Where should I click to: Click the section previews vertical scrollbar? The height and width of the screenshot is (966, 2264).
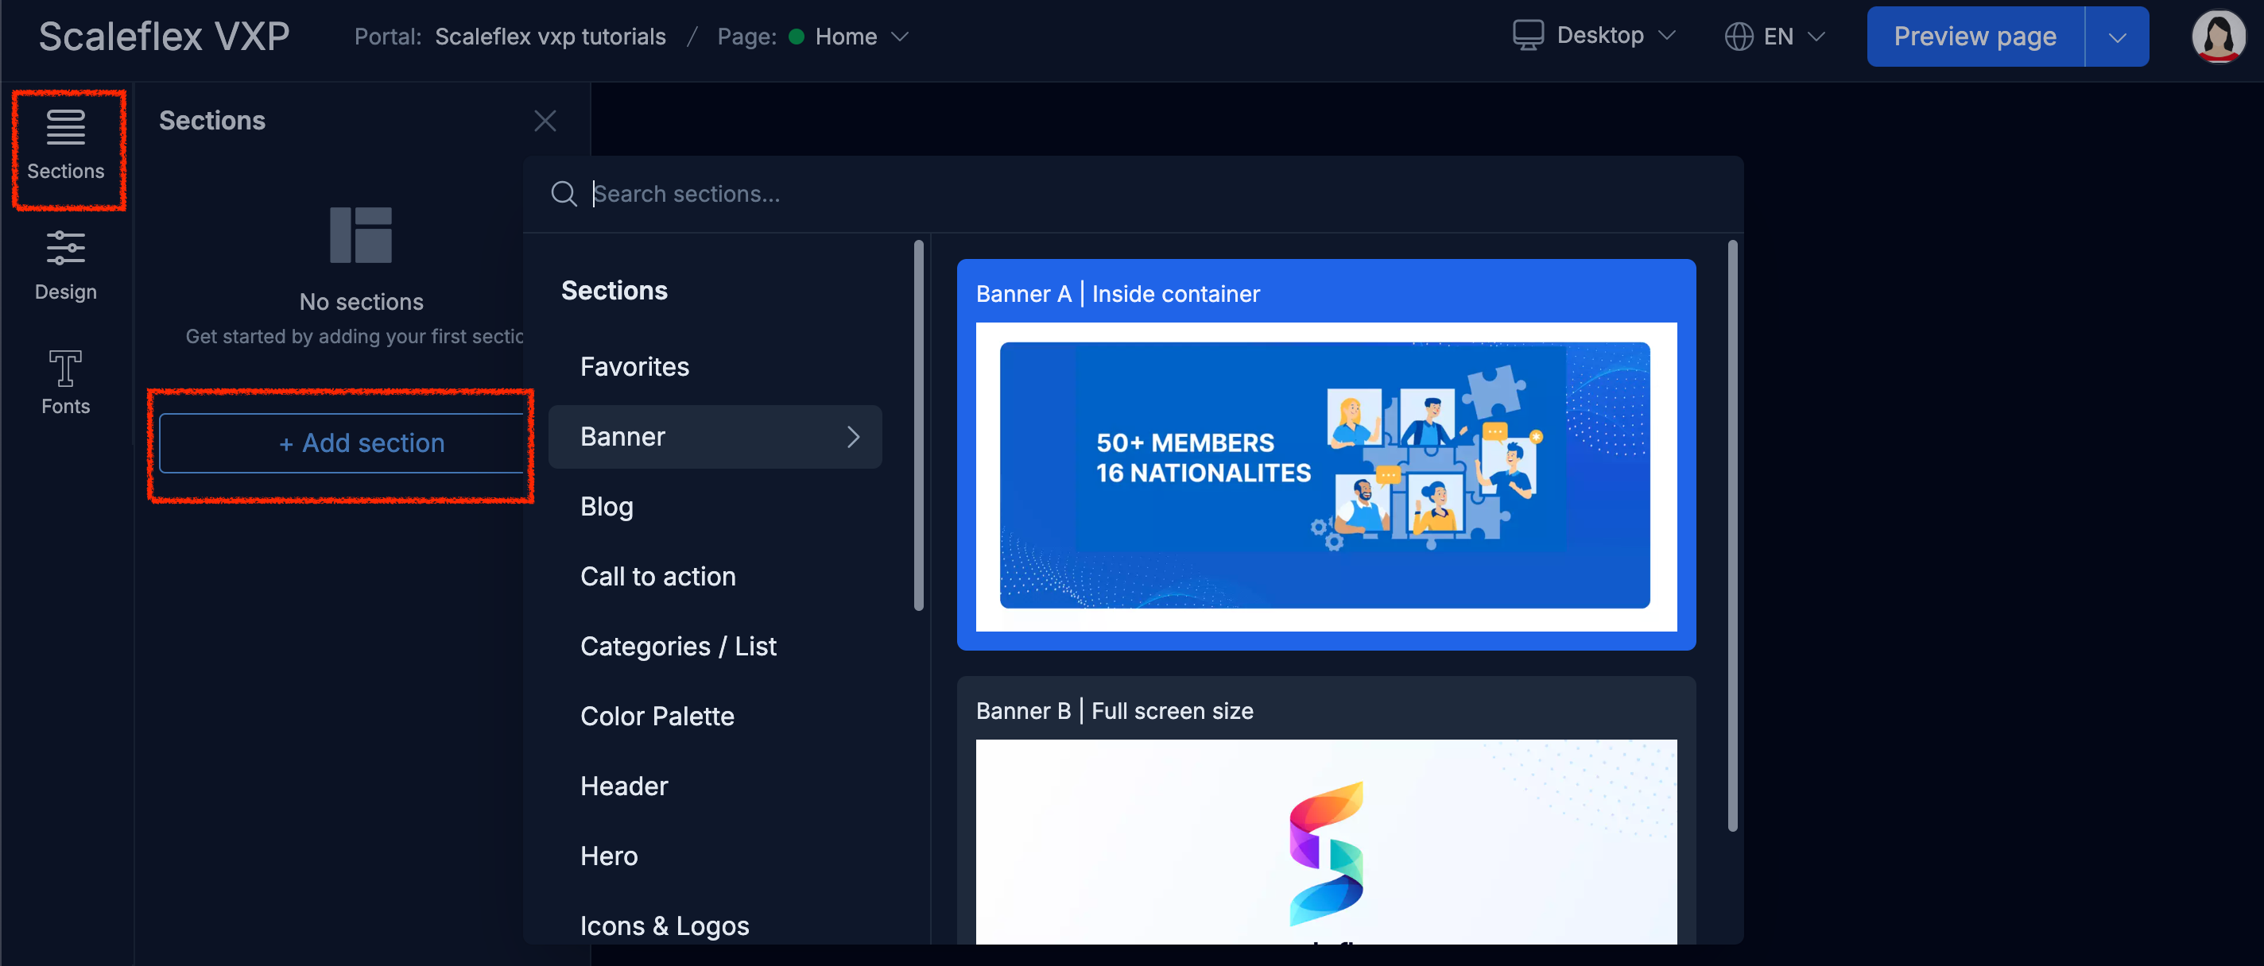[x=1732, y=535]
